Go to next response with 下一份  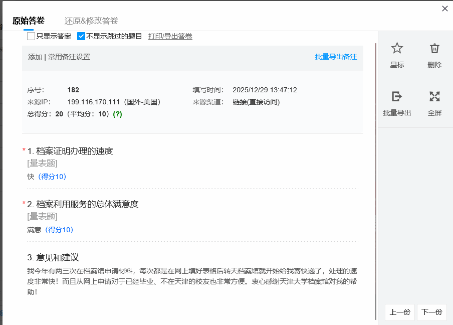point(431,312)
